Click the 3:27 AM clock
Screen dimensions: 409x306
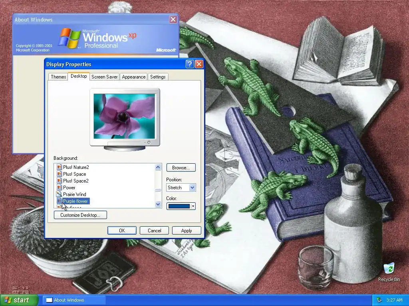[394, 300]
